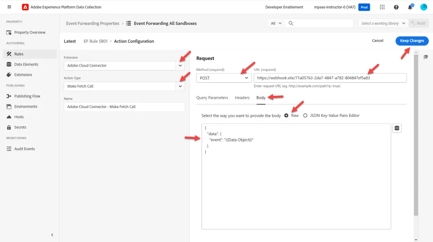The image size is (433, 242).
Task: Select JSON Key-Value Pairs Editor option
Action: click(x=305, y=116)
